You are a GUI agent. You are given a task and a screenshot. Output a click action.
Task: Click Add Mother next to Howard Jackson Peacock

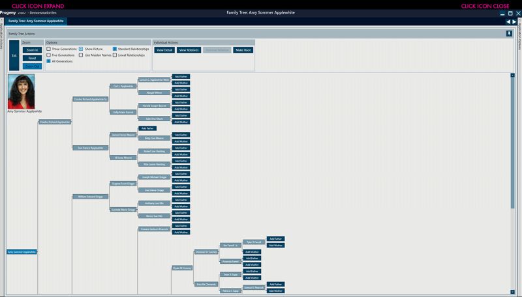pos(181,233)
